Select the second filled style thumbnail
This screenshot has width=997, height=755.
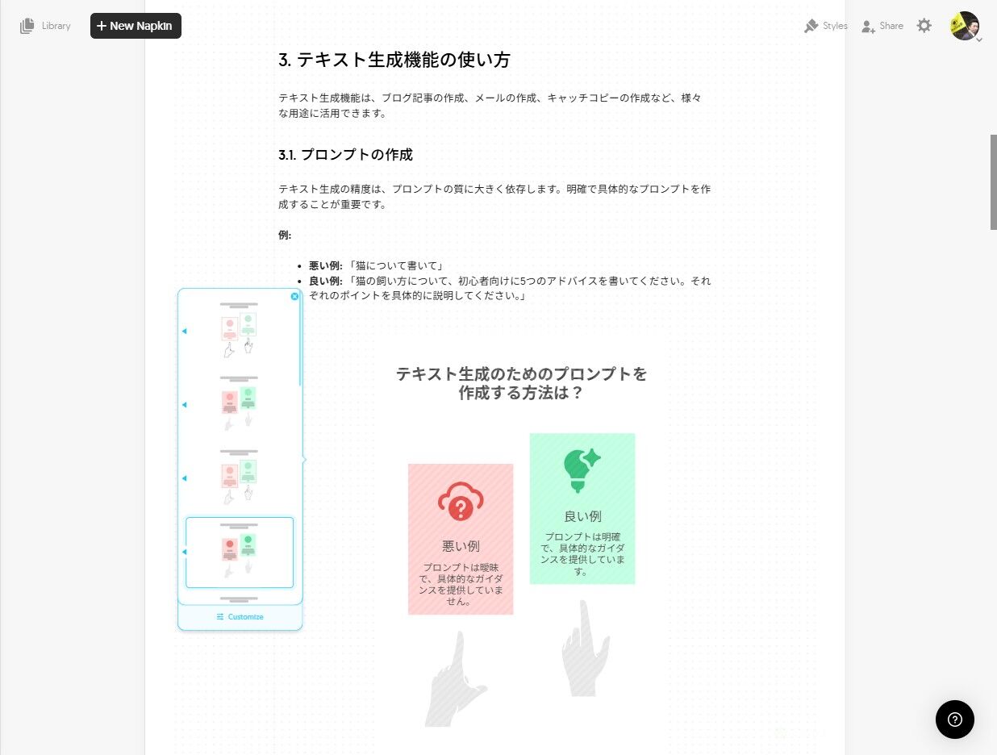click(x=239, y=403)
